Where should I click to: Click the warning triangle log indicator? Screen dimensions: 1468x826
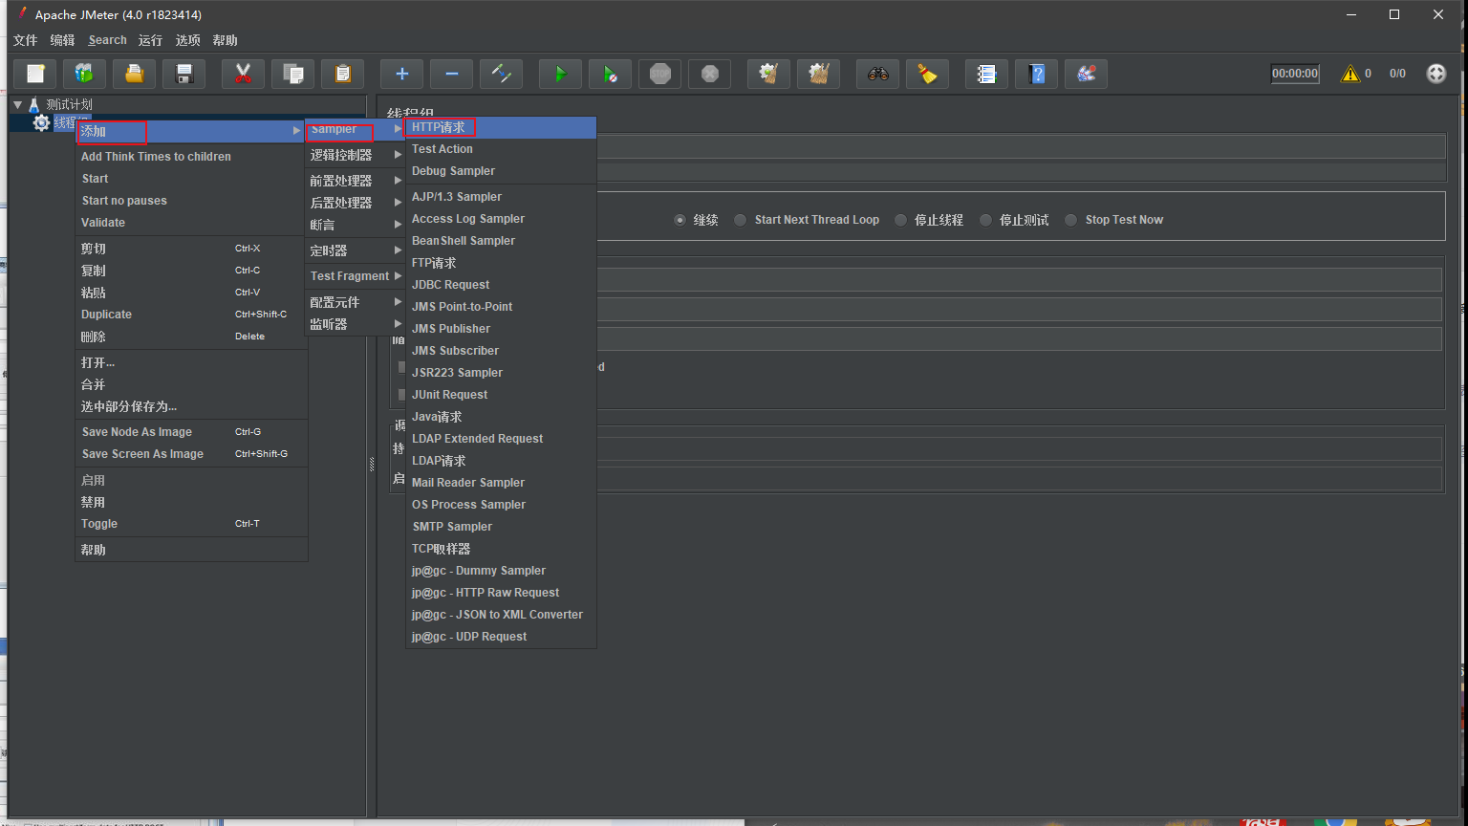coord(1350,74)
